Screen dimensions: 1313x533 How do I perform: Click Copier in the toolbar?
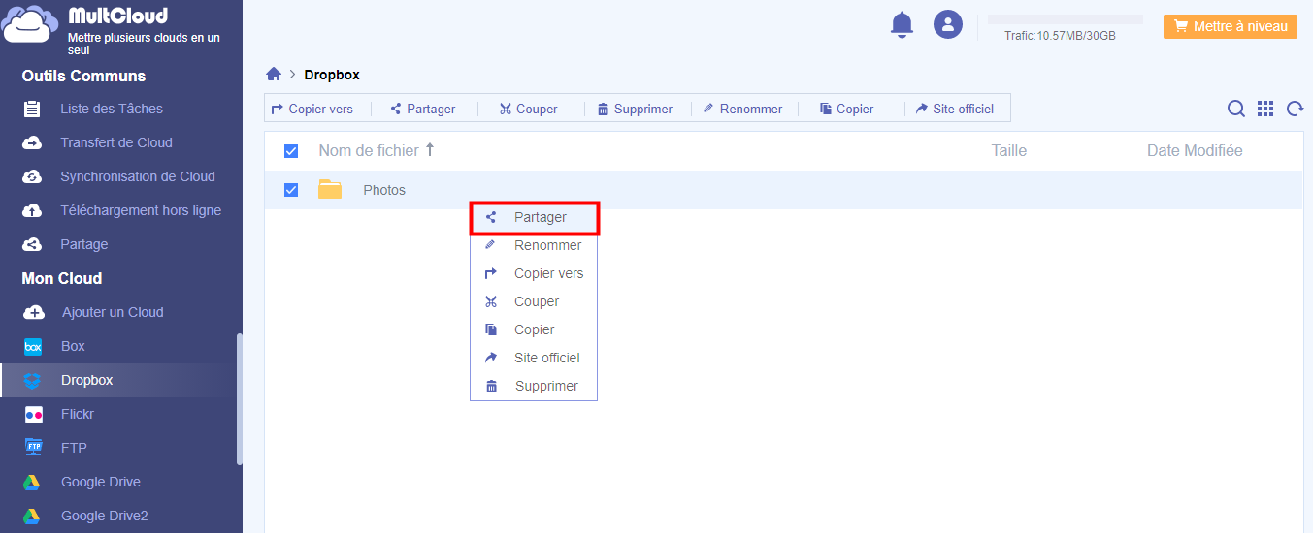pyautogui.click(x=847, y=109)
